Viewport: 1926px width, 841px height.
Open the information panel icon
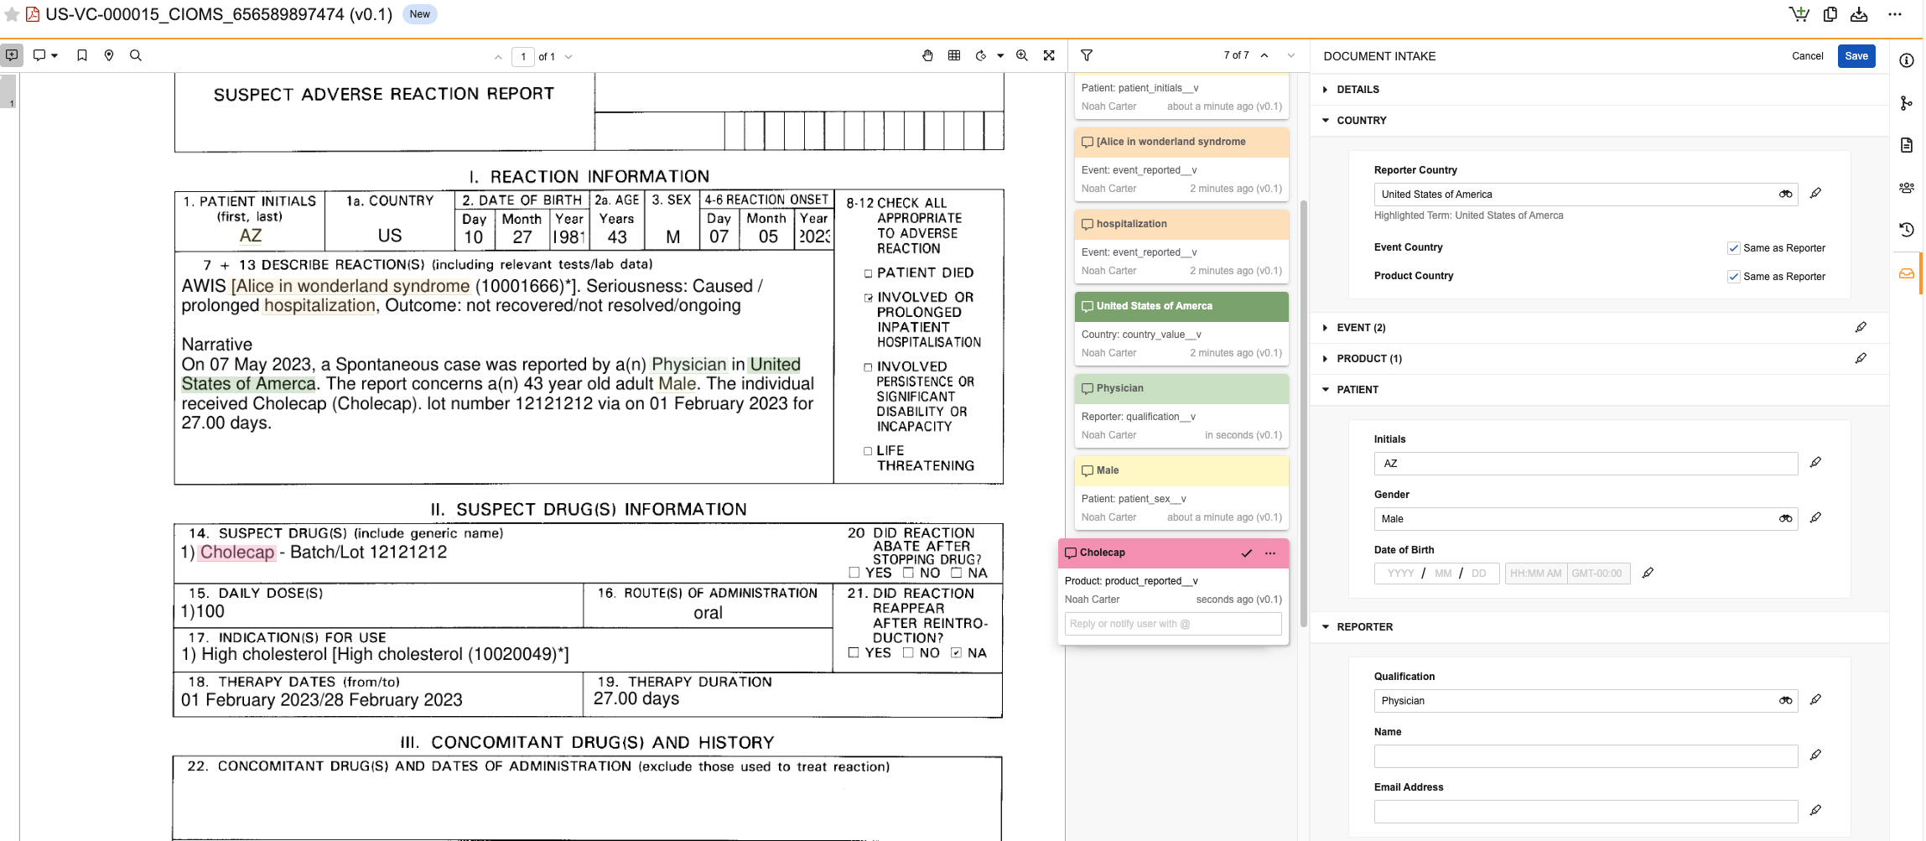point(1907,60)
